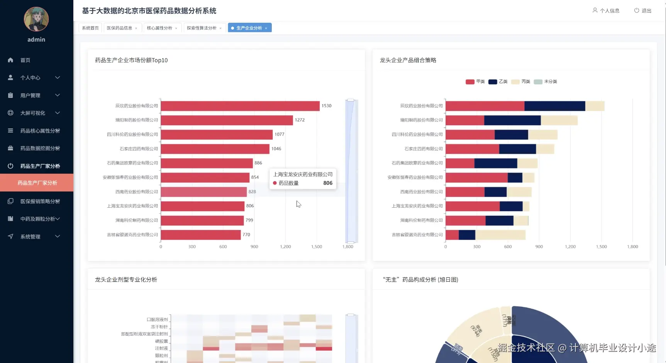Open 个人信息 in the header
The image size is (666, 363).
pos(606,10)
